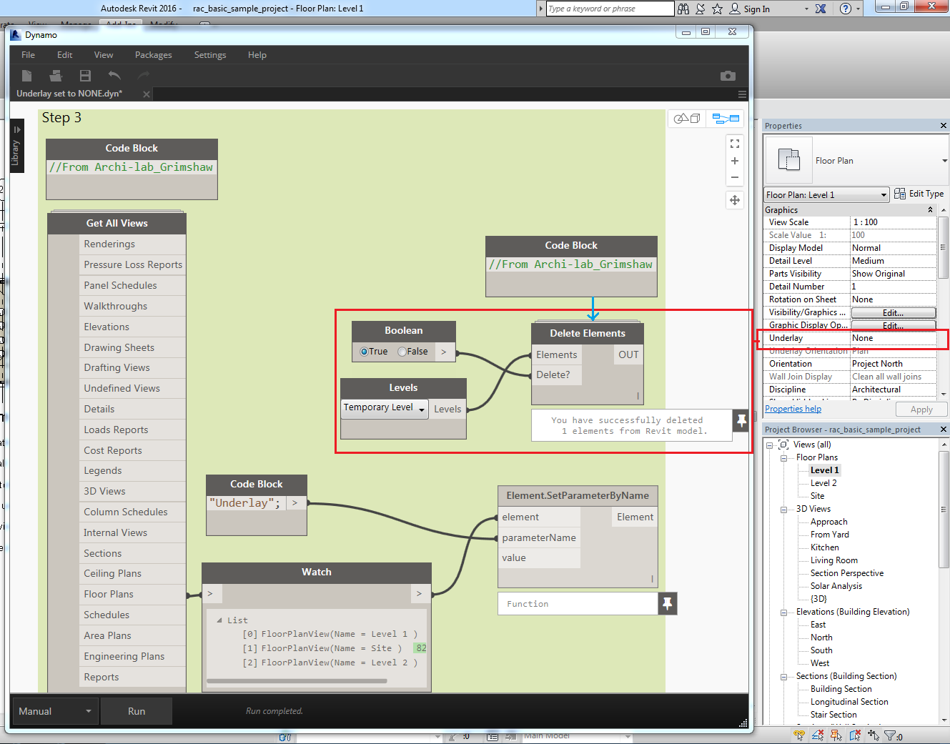
Task: Click Sign In in Revit title bar
Action: click(756, 9)
